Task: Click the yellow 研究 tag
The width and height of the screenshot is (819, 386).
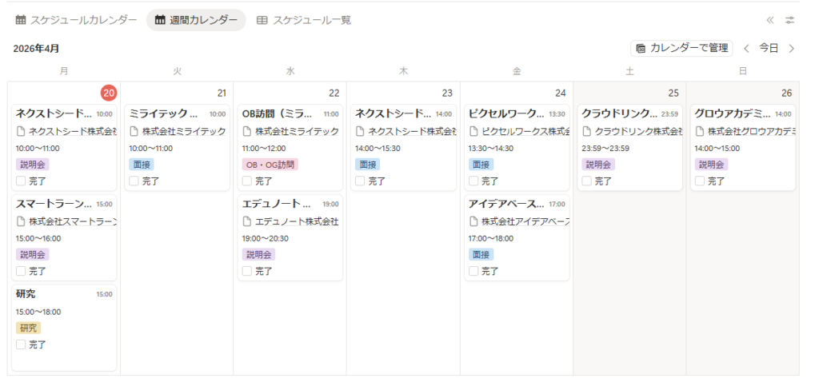Action: pos(28,328)
